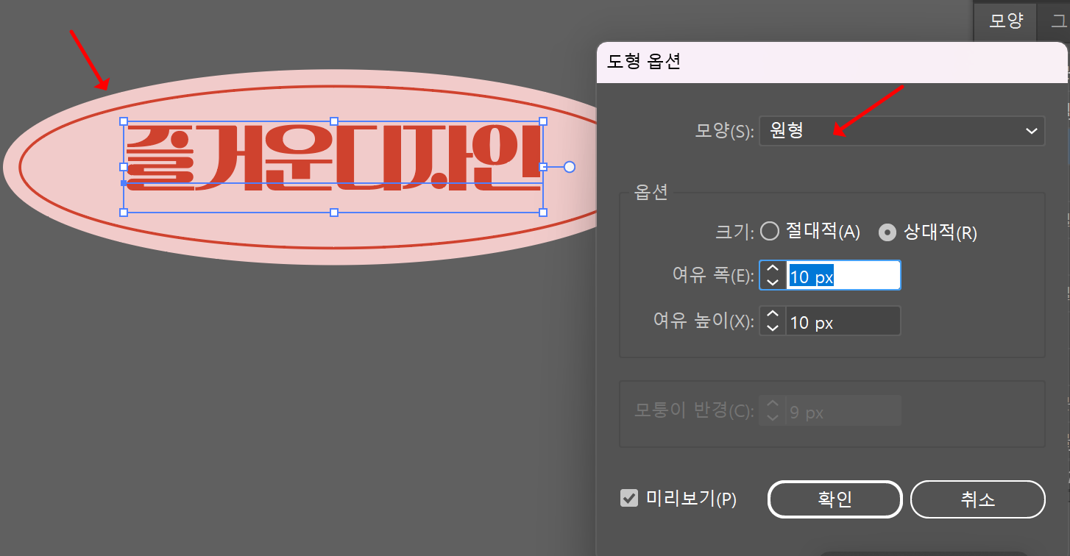Click the round handle right of the selection box
Viewport: 1070px width, 556px height.
coord(569,167)
